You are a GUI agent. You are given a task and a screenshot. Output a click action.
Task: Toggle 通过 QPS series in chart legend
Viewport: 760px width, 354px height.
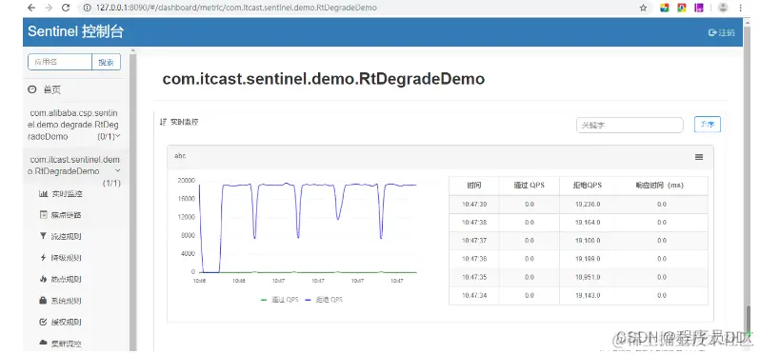pyautogui.click(x=280, y=300)
